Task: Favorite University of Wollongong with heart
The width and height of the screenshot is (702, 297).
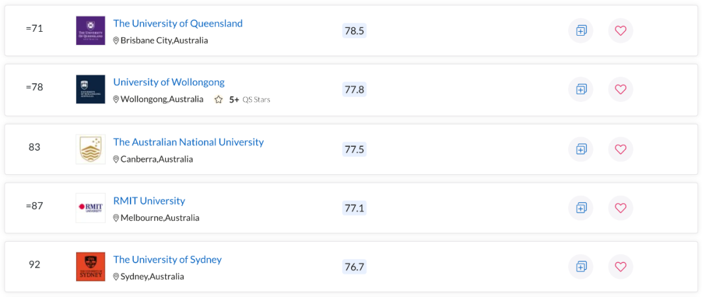Action: coord(620,89)
